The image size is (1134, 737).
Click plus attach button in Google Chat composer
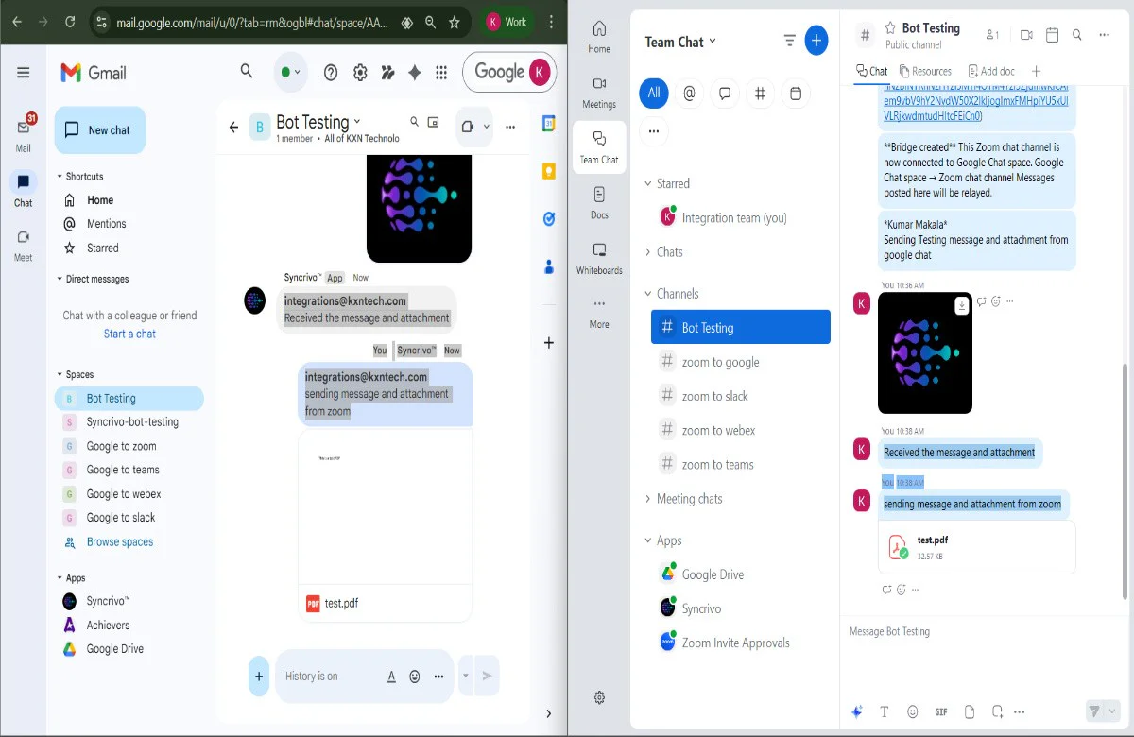tap(258, 676)
